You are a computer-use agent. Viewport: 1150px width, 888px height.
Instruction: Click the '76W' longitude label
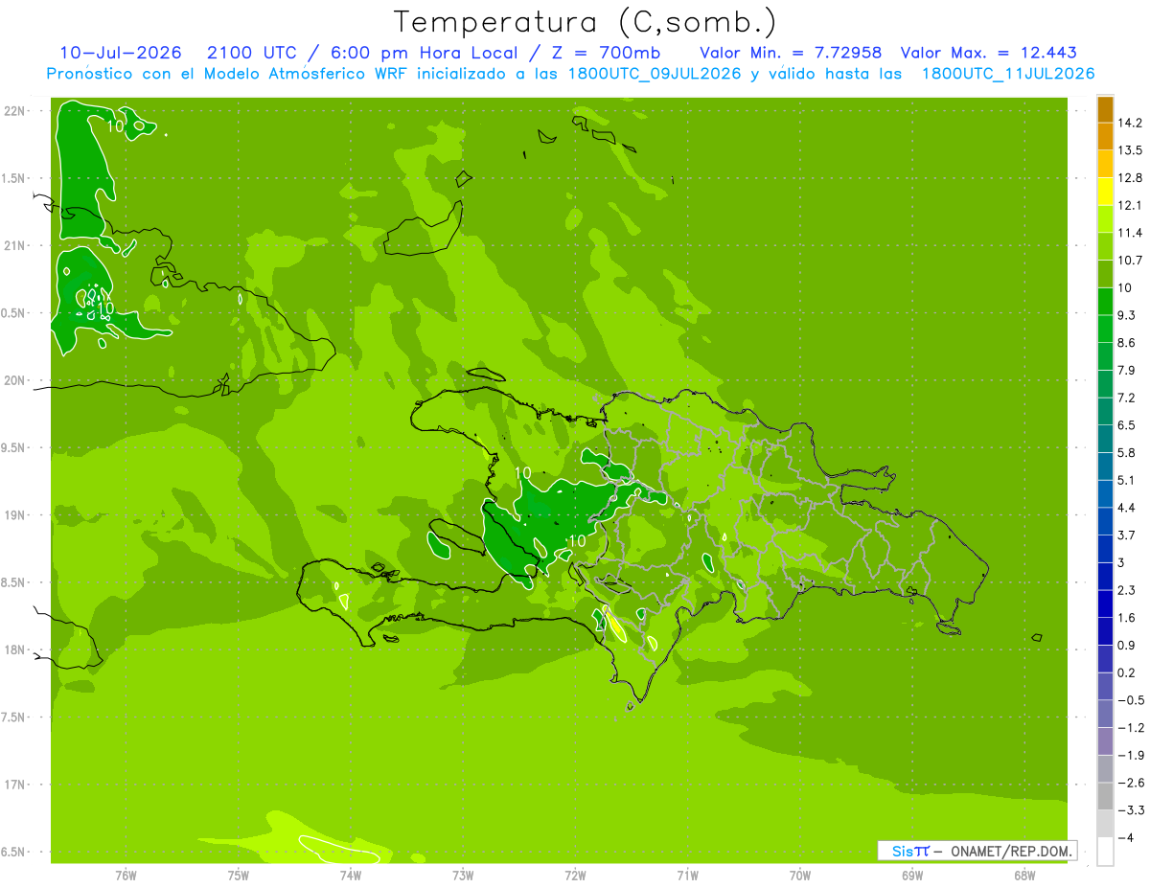pos(126,875)
